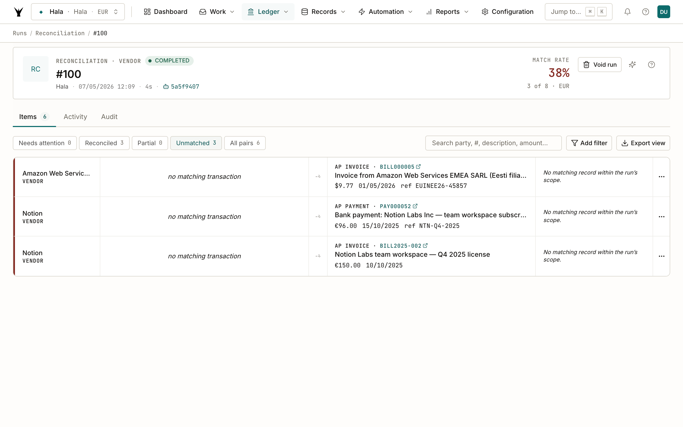683x427 pixels.
Task: Click the download icon in Export view
Action: click(x=625, y=143)
